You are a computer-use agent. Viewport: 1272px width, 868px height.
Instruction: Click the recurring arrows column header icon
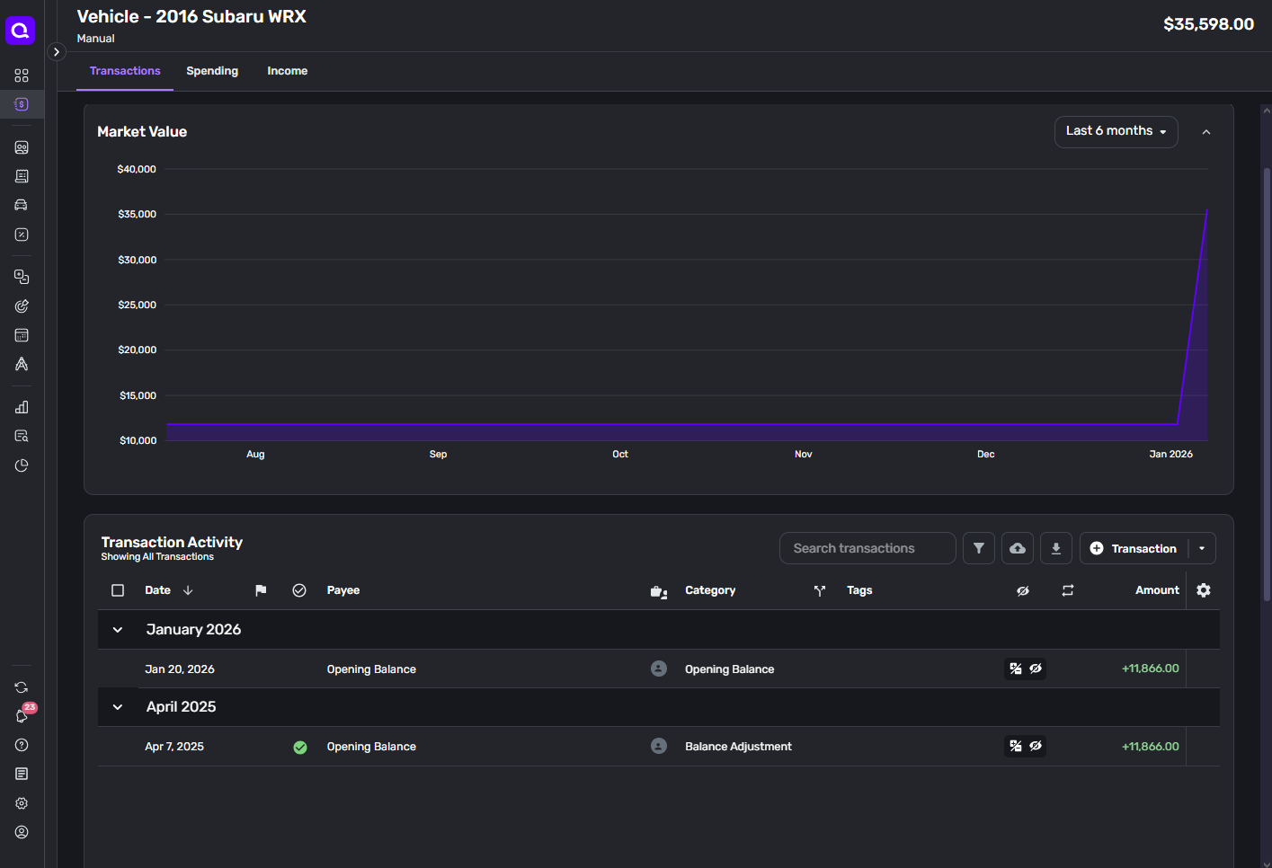point(1068,590)
